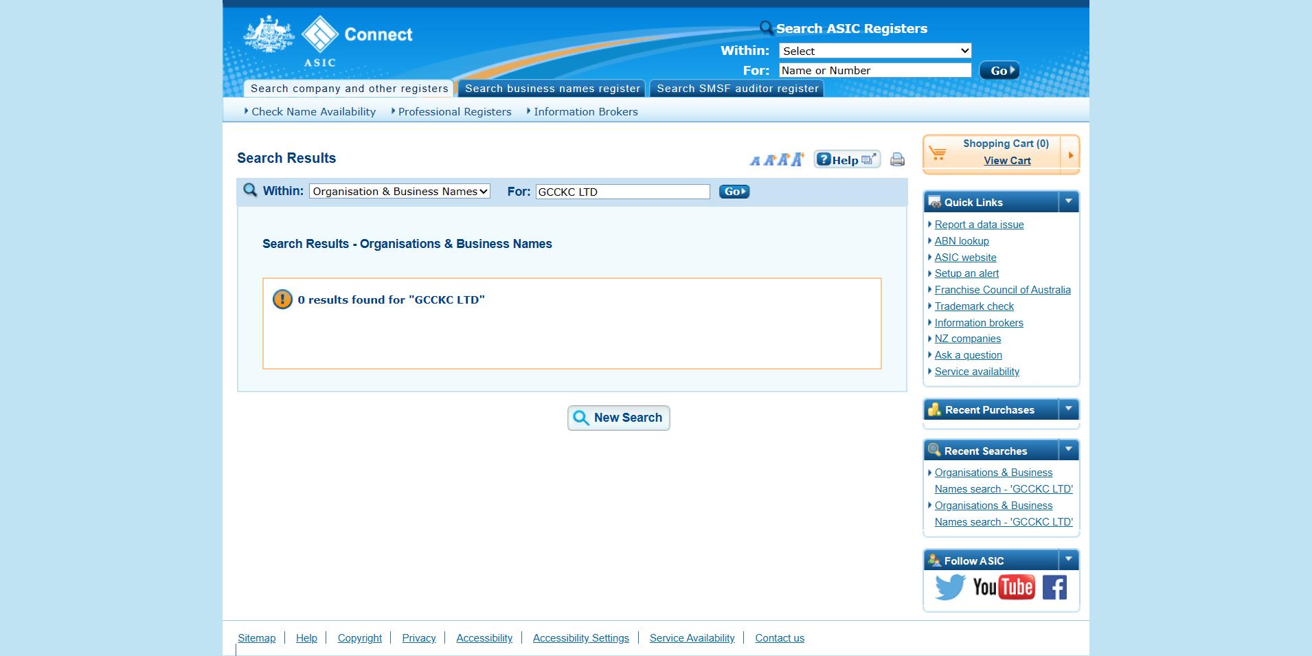
Task: Open the Service Availability footer link
Action: coord(692,638)
